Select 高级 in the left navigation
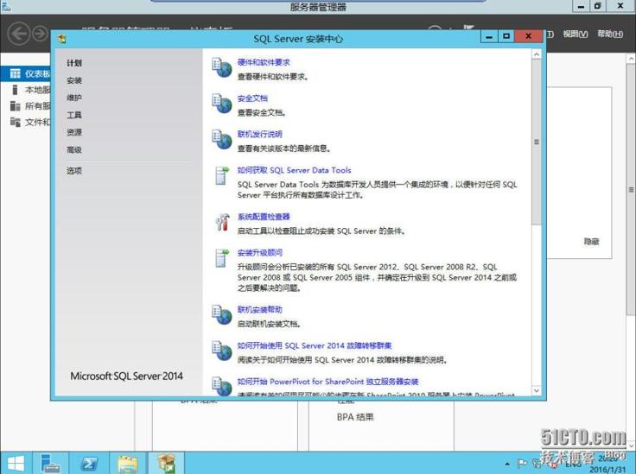The width and height of the screenshot is (636, 474). (74, 150)
